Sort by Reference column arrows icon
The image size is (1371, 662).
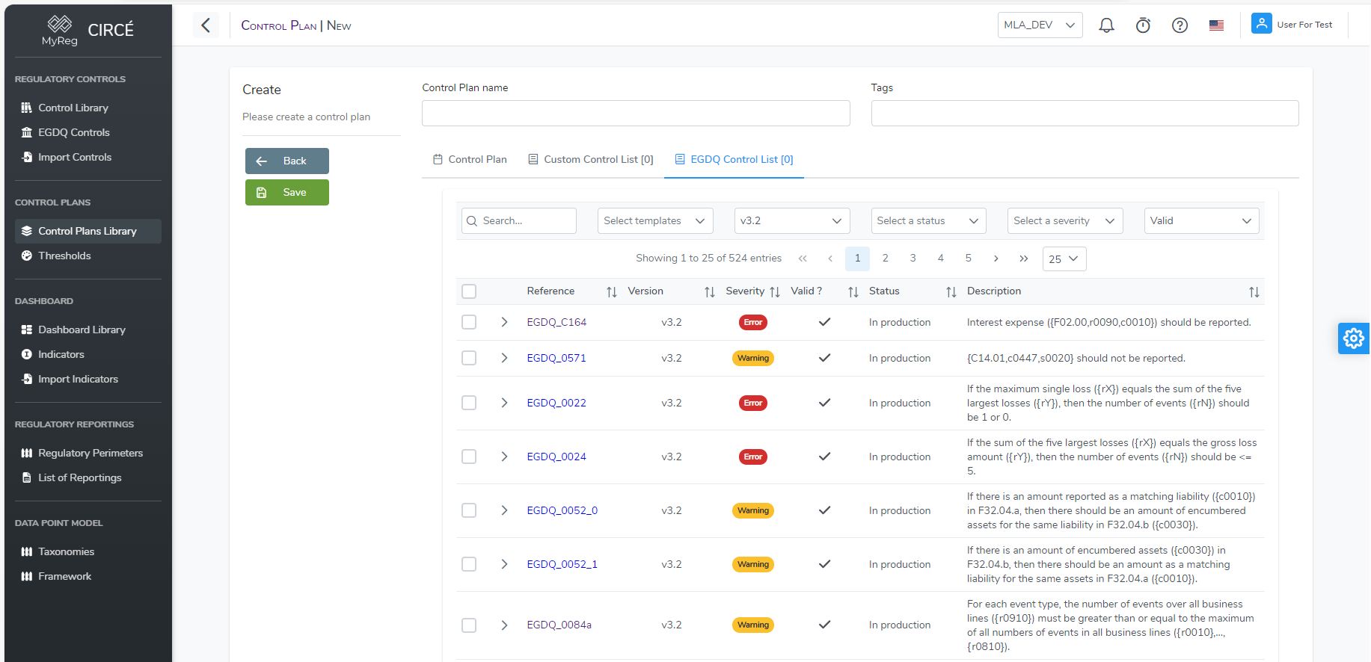(611, 292)
